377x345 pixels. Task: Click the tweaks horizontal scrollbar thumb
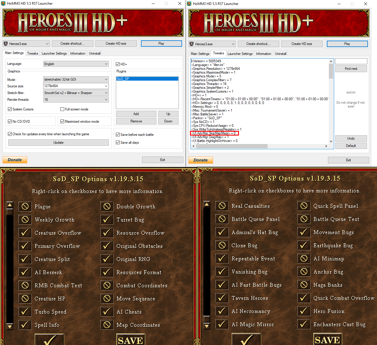pyautogui.click(x=232, y=146)
